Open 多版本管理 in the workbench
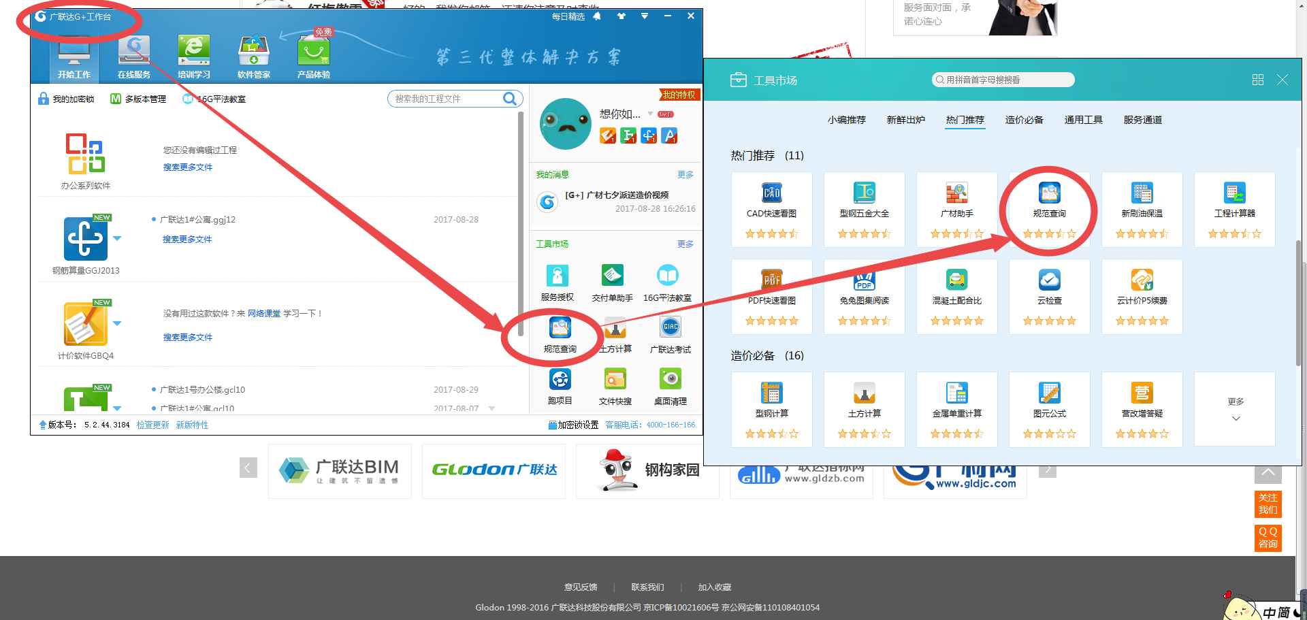 [x=138, y=99]
